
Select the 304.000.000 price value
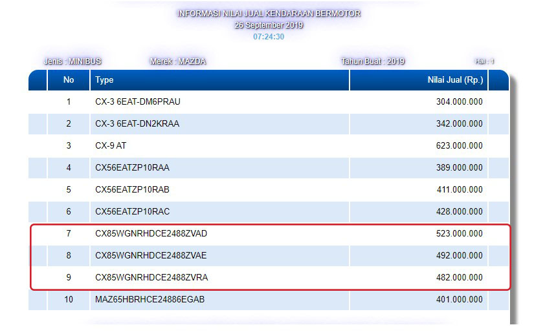(459, 102)
